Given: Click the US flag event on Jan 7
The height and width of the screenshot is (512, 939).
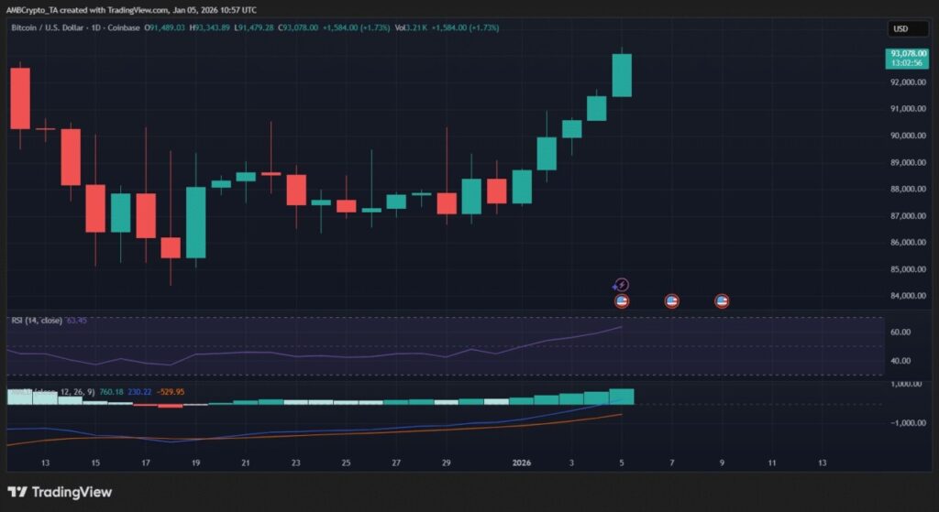Looking at the screenshot, I should [x=671, y=300].
